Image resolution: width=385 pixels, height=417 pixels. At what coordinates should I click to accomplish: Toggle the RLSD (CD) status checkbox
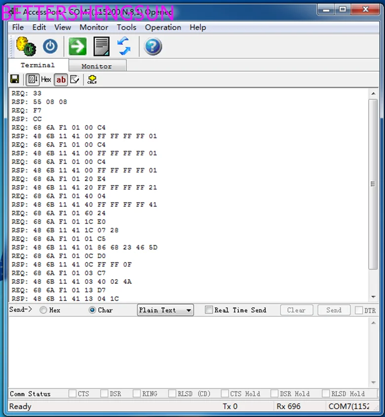coord(172,394)
